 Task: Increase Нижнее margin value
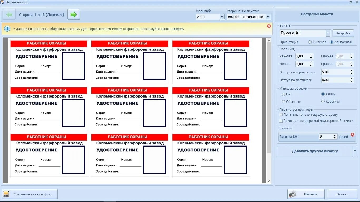[x=351, y=55]
